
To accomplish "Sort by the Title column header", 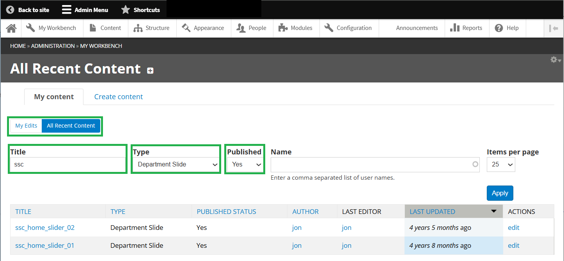I will 23,212.
